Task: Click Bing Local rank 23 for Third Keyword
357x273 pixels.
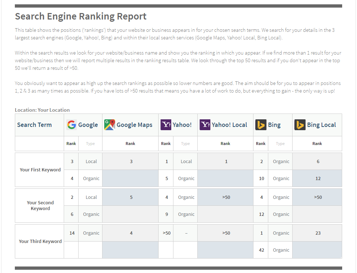Action: click(318, 233)
